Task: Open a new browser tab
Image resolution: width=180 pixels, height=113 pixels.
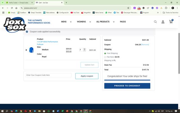Action: [x=66, y=3]
